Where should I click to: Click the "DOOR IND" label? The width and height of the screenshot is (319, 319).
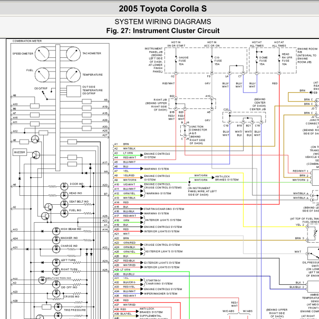click(x=76, y=184)
